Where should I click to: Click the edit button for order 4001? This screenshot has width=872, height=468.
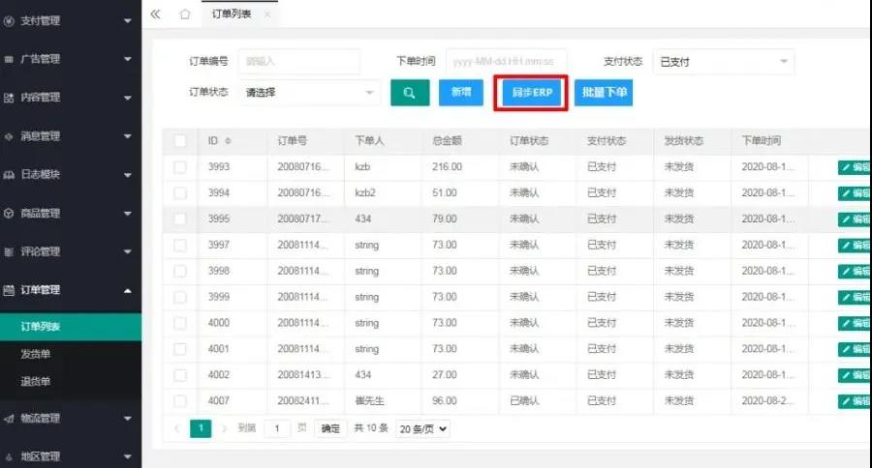[x=855, y=349]
